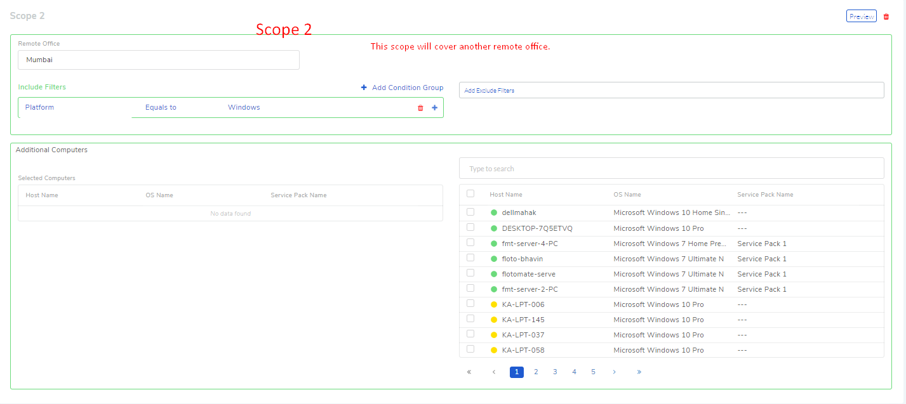906x404 pixels.
Task: Click yellow status dot of KA-LPT-037
Action: point(494,335)
